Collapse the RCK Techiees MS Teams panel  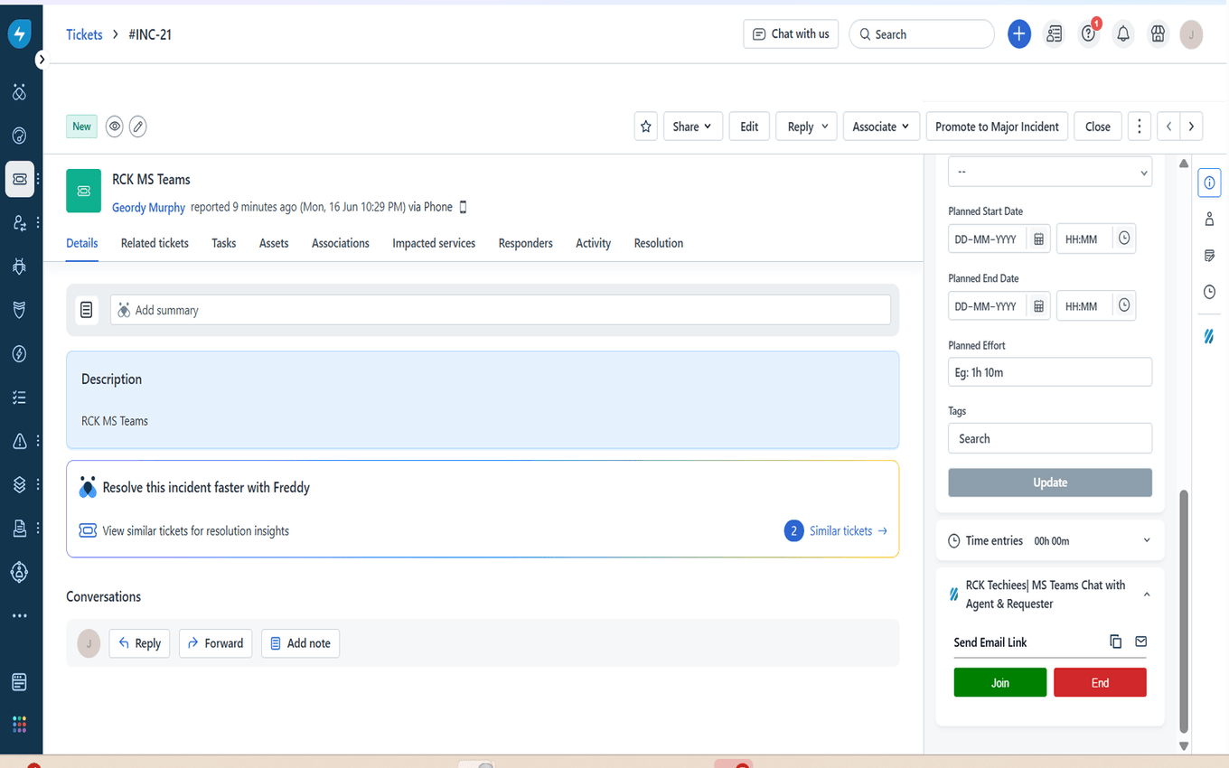tap(1147, 595)
